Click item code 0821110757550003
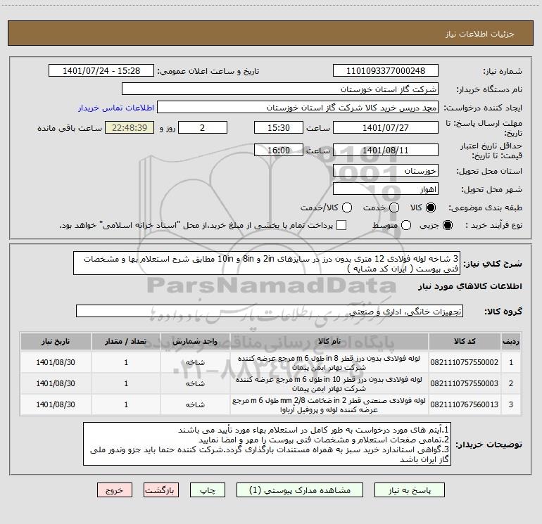Viewport: 542px width, 524px height. (x=465, y=383)
